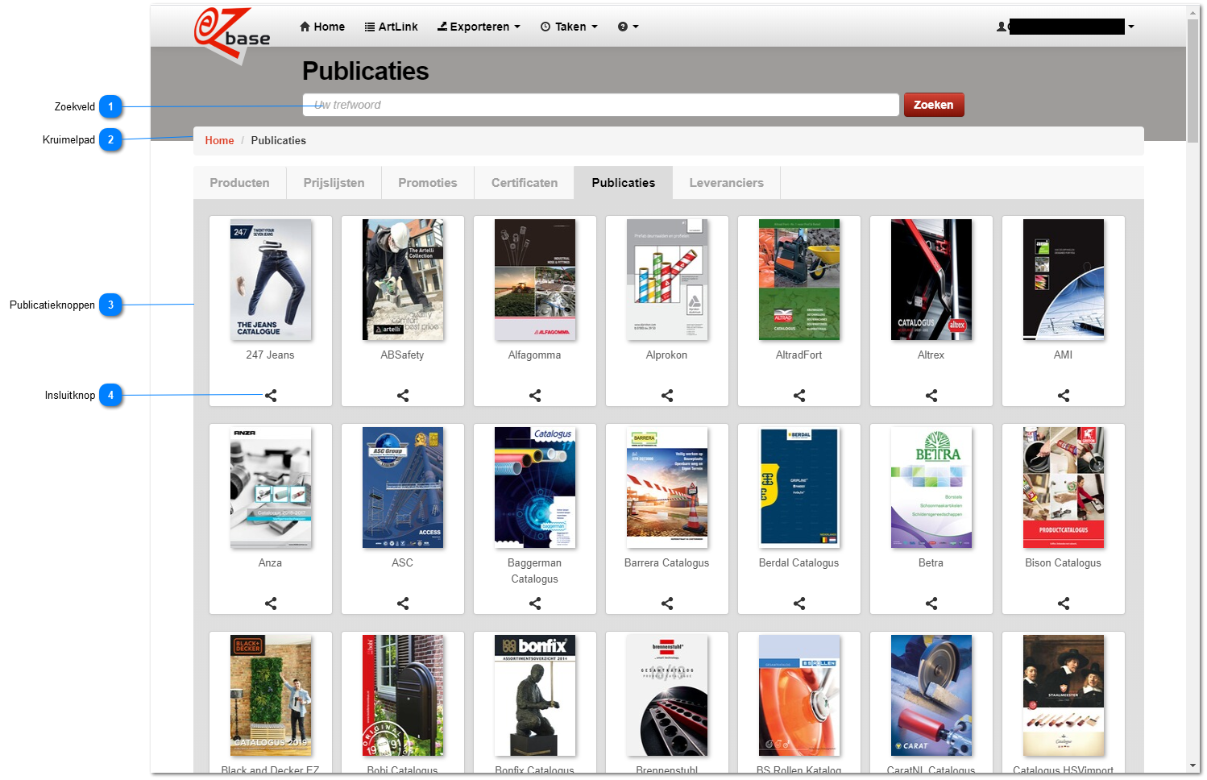Click the Bison Catalogus title text
1207x780 pixels.
point(1064,563)
